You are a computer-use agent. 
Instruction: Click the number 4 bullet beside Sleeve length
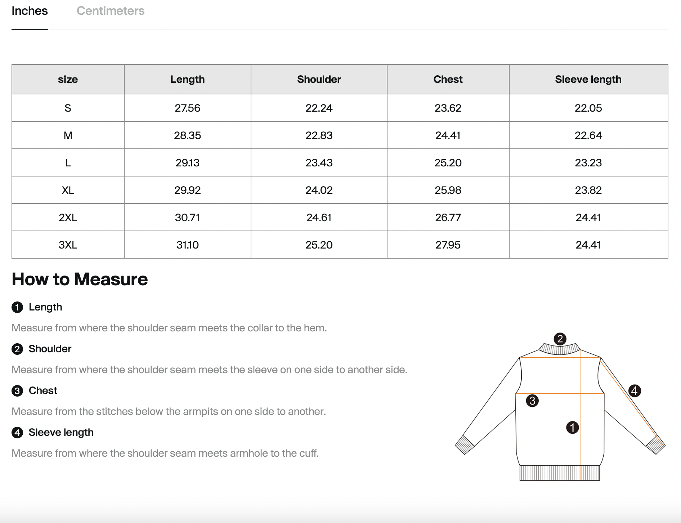point(17,433)
